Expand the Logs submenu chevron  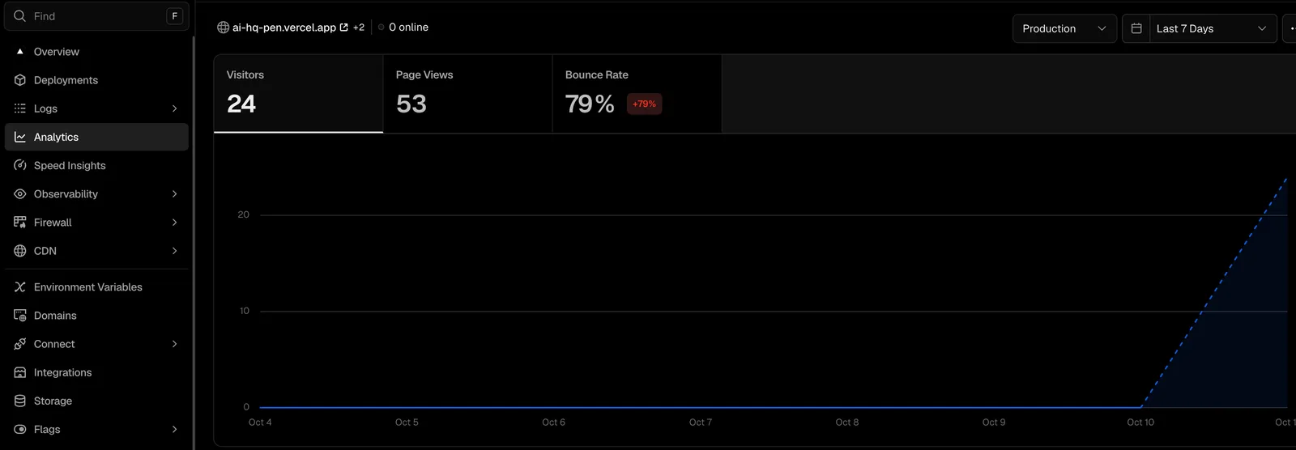pos(174,108)
